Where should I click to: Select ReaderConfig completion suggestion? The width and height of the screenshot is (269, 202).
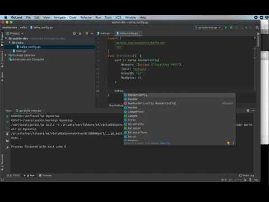coord(179,95)
